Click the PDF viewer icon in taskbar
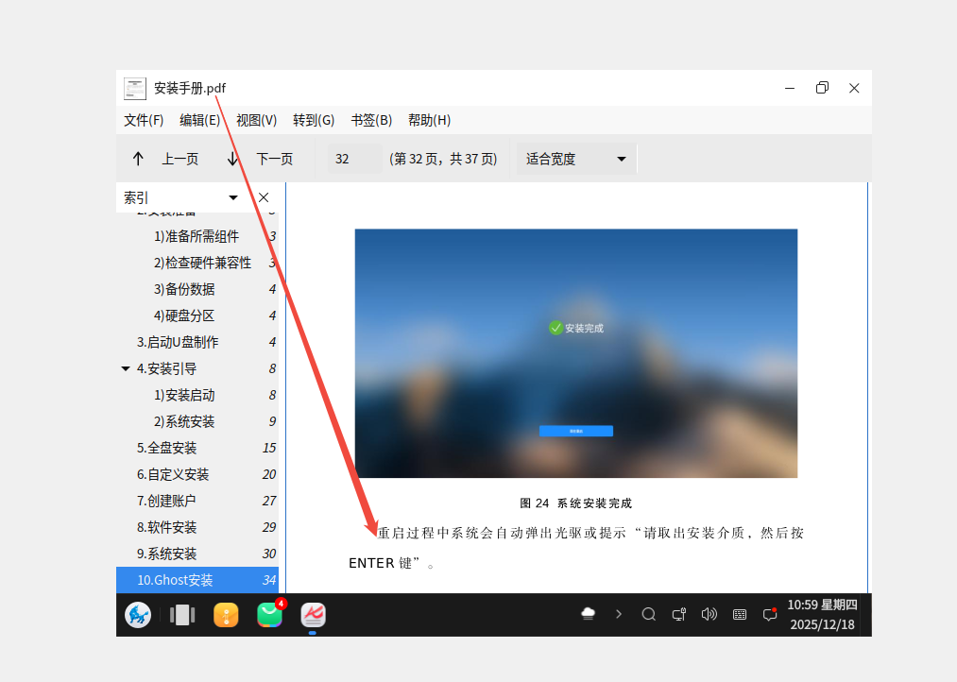Image resolution: width=957 pixels, height=682 pixels. pyautogui.click(x=313, y=615)
